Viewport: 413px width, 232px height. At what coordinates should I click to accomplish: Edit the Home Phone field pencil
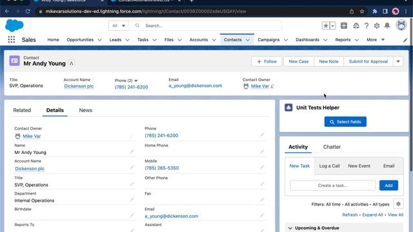[x=262, y=152]
